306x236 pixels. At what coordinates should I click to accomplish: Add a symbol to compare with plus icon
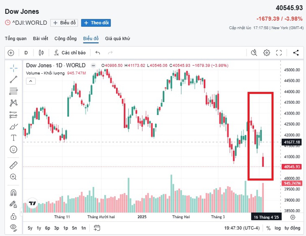[x=11, y=53]
